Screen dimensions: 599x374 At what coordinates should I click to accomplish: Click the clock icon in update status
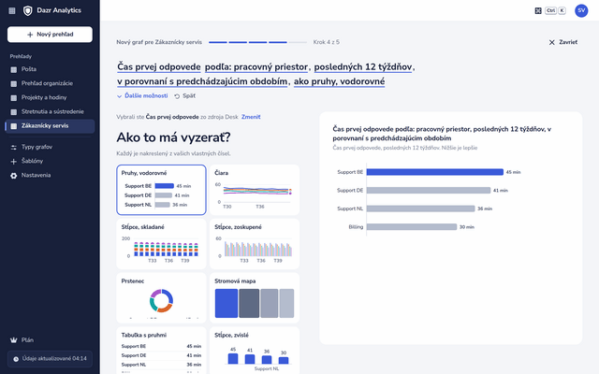pos(16,359)
